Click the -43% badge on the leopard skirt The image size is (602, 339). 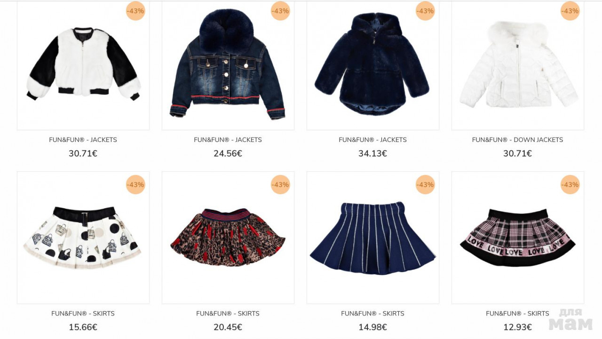[280, 184]
